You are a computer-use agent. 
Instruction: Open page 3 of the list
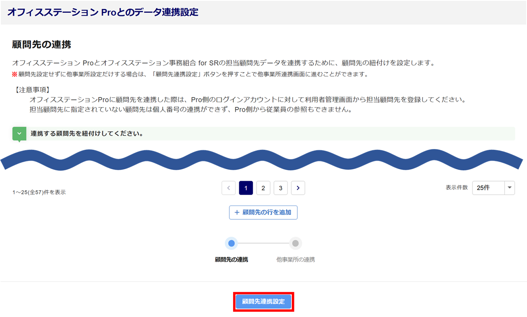[x=280, y=188]
